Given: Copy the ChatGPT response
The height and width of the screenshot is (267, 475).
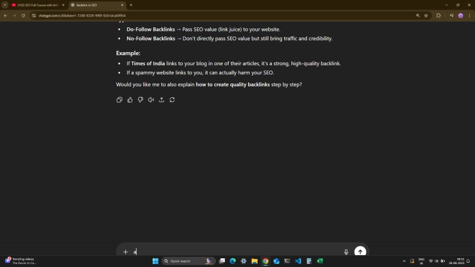Looking at the screenshot, I should click(119, 100).
